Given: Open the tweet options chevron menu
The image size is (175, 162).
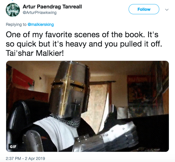Looking at the screenshot, I should point(167,10).
